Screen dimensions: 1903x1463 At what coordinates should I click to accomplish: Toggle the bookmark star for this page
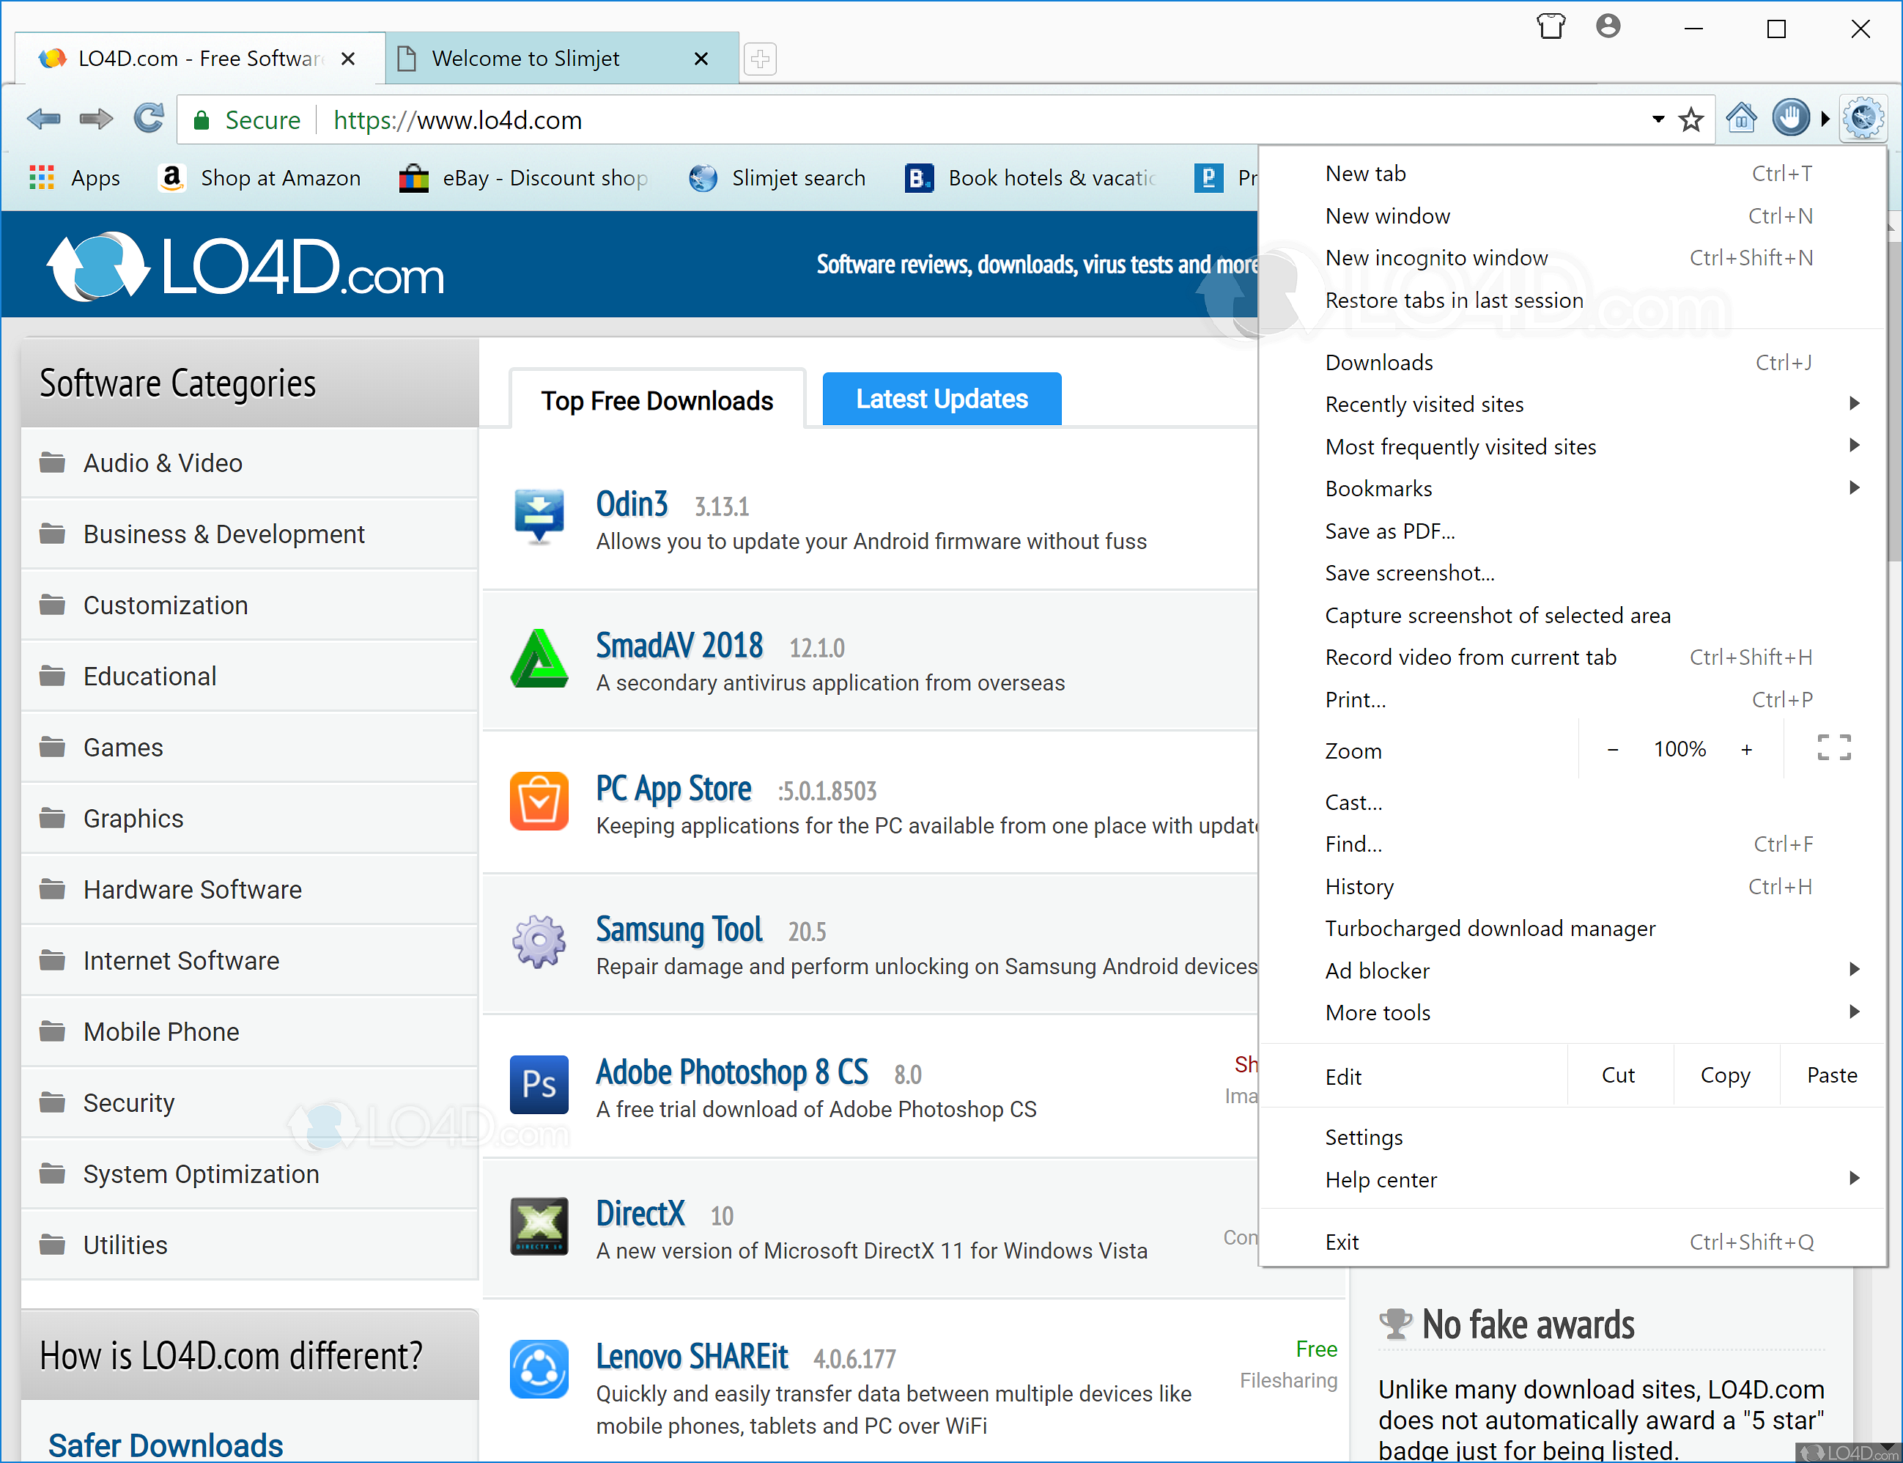click(x=1691, y=119)
